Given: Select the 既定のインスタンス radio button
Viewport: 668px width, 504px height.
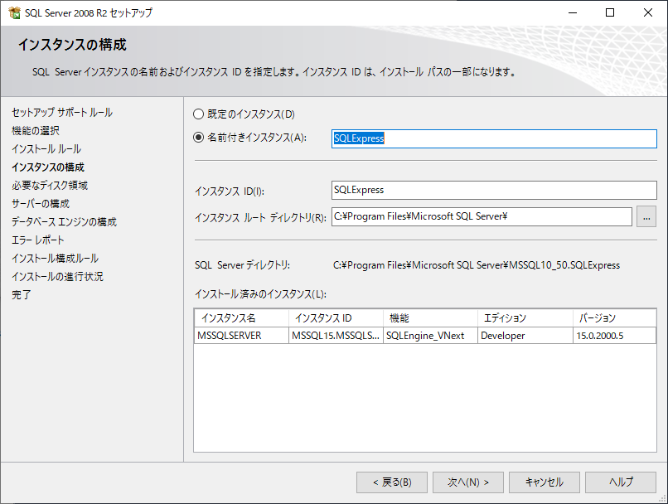Looking at the screenshot, I should pyautogui.click(x=198, y=114).
